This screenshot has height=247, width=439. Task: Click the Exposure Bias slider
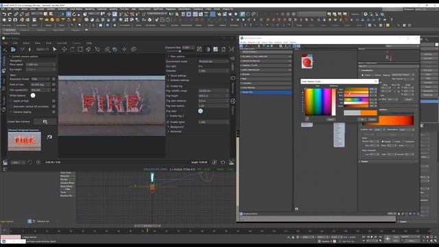tap(180, 51)
